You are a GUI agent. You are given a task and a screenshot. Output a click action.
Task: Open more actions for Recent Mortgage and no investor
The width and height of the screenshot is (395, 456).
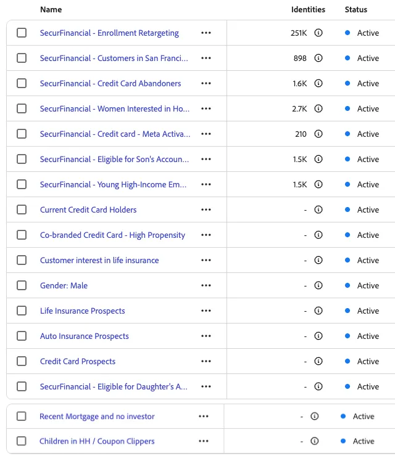tap(204, 417)
